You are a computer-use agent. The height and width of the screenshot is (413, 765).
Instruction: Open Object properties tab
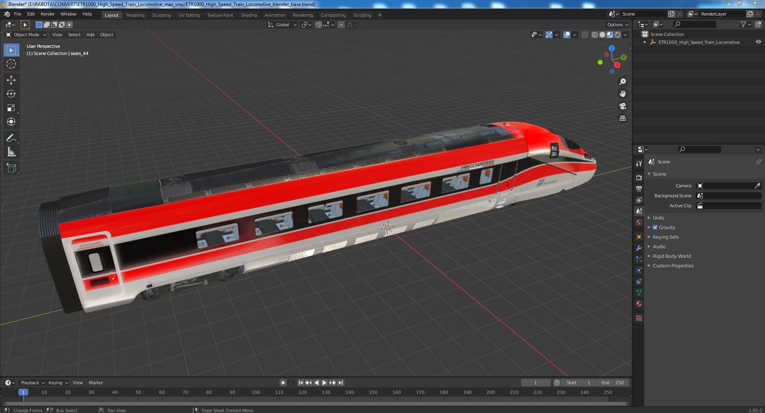click(639, 237)
